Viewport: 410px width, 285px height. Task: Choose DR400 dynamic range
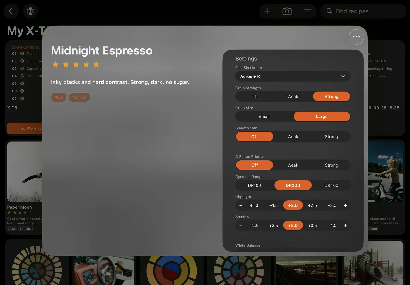(x=332, y=185)
